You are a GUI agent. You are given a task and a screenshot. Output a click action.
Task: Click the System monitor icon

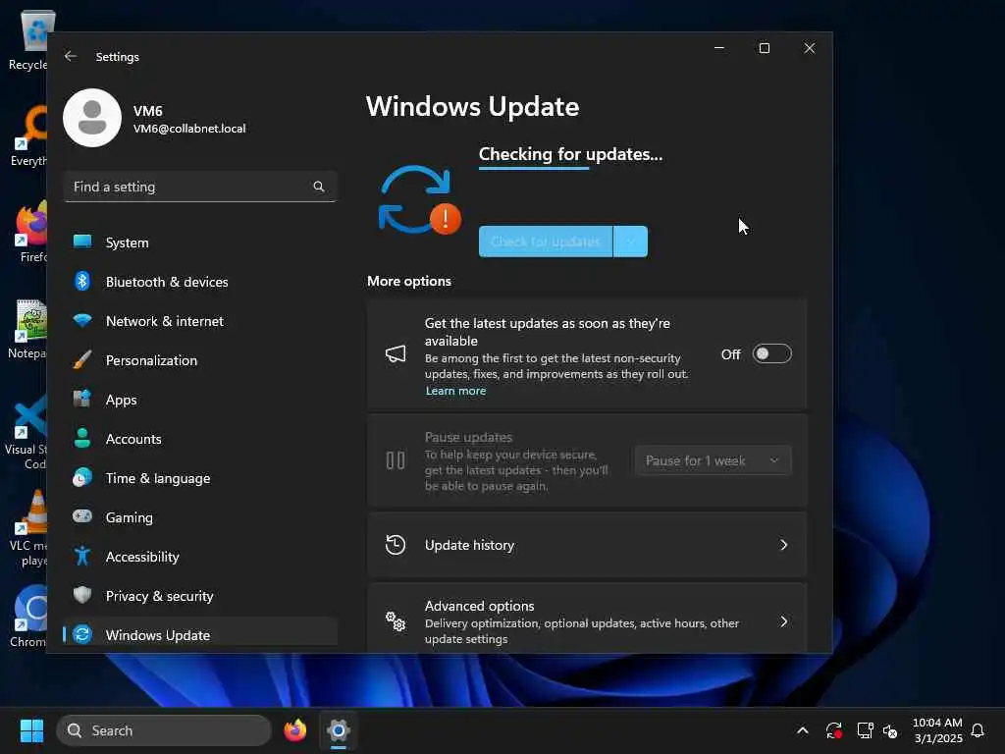point(82,242)
